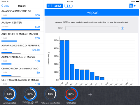Select ALIMENTARI S.A.S. DI Michele row
140x105 pixels.
(22, 60)
